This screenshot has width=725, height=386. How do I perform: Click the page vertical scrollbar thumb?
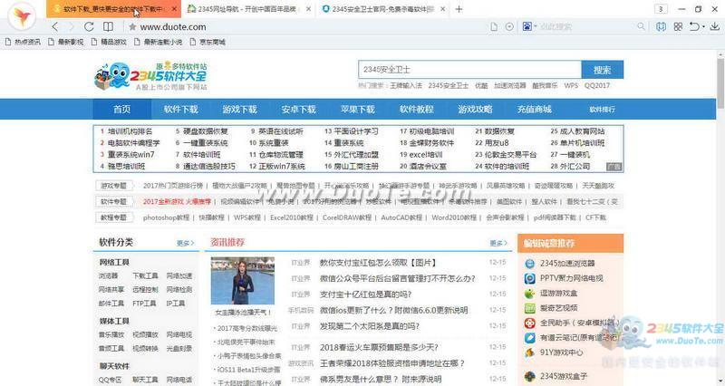pos(720,82)
